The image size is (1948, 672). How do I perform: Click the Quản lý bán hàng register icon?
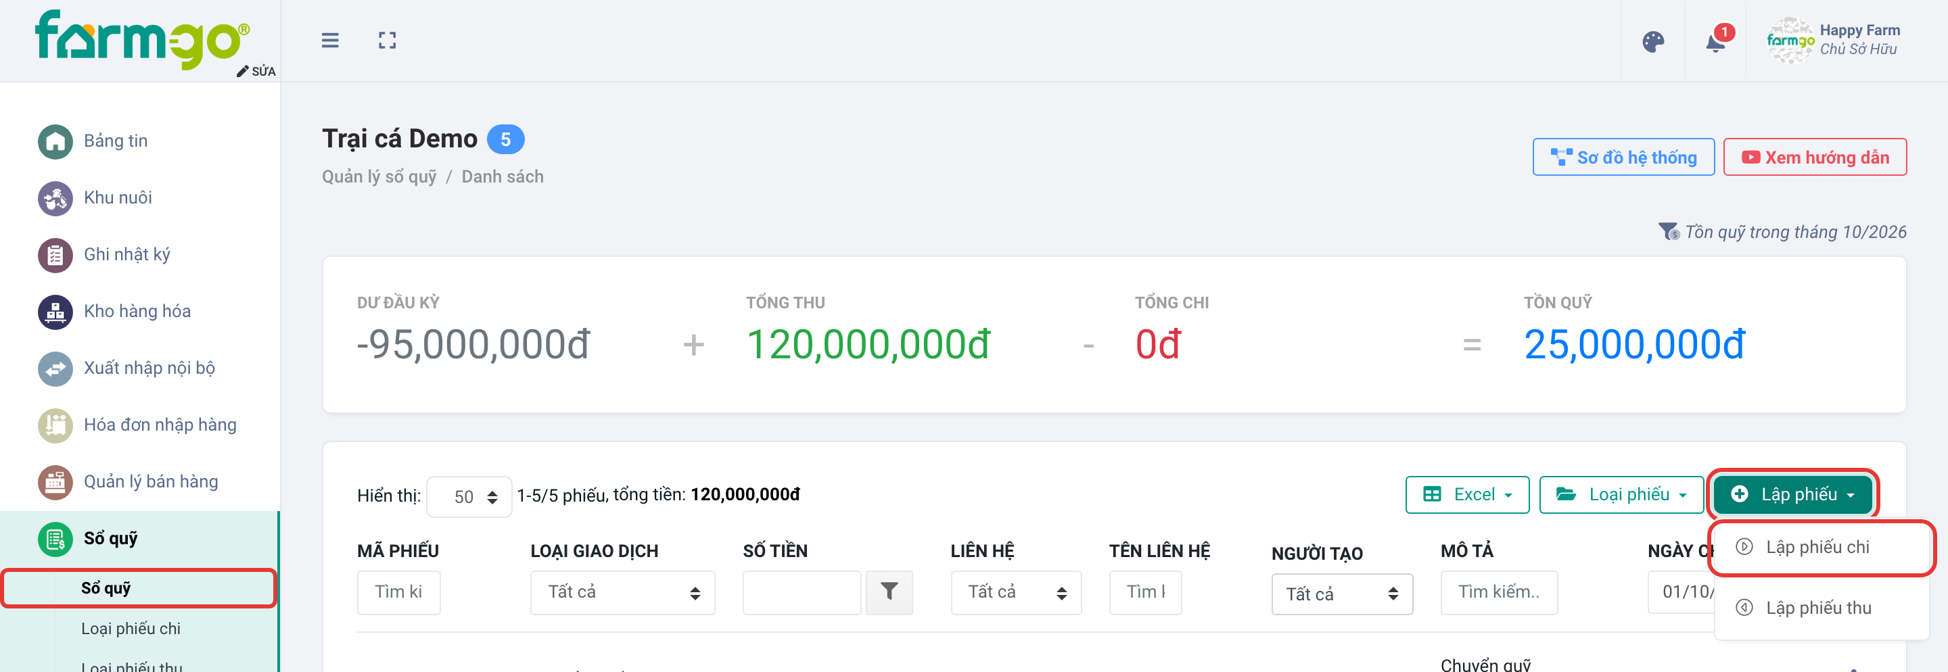coord(55,481)
